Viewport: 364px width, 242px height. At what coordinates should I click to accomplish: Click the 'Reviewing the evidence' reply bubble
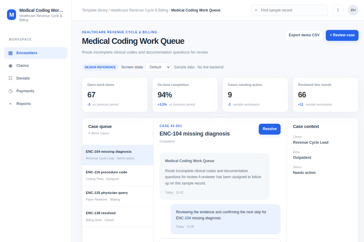click(x=225, y=219)
